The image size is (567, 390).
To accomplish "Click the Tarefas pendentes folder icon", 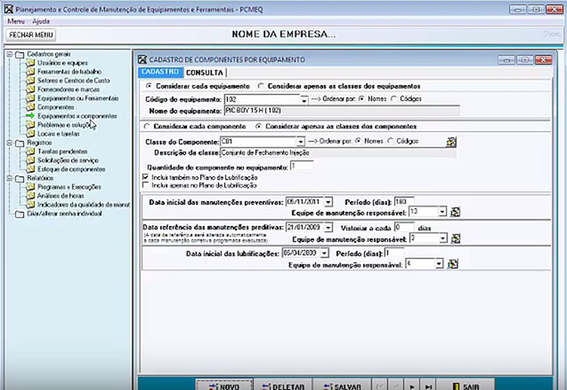I will (x=30, y=151).
